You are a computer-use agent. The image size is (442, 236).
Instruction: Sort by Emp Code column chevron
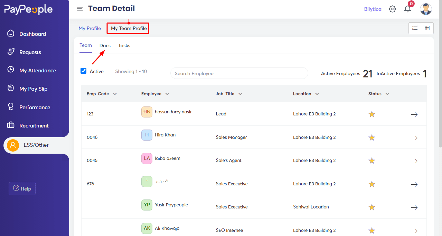[115, 94]
